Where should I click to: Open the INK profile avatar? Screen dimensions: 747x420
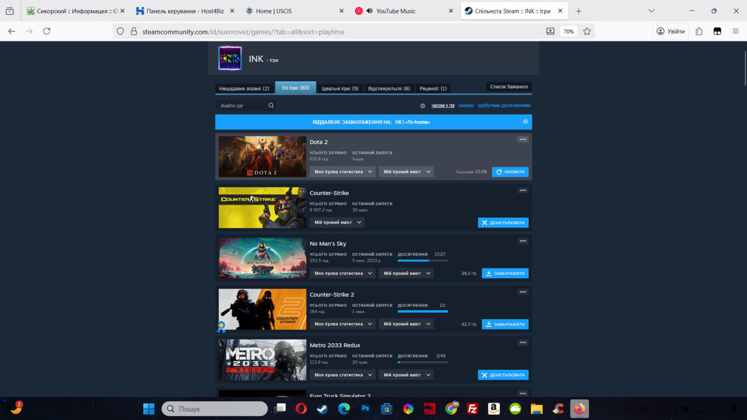point(230,58)
